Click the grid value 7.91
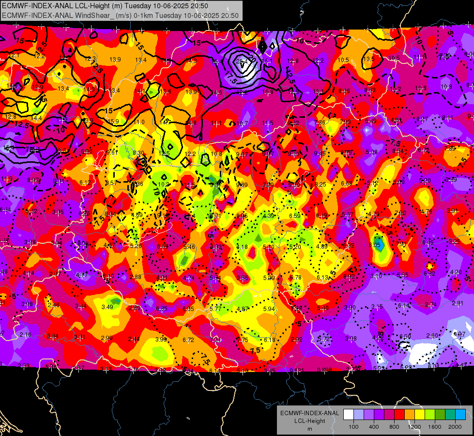 click(401, 244)
